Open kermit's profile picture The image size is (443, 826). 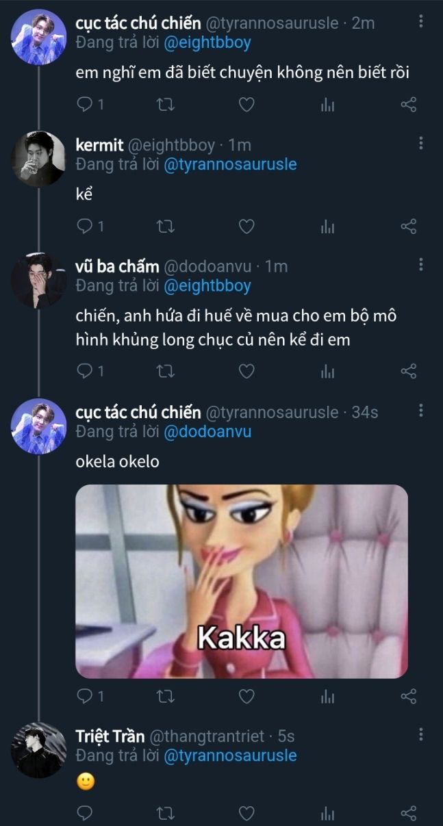click(x=38, y=159)
